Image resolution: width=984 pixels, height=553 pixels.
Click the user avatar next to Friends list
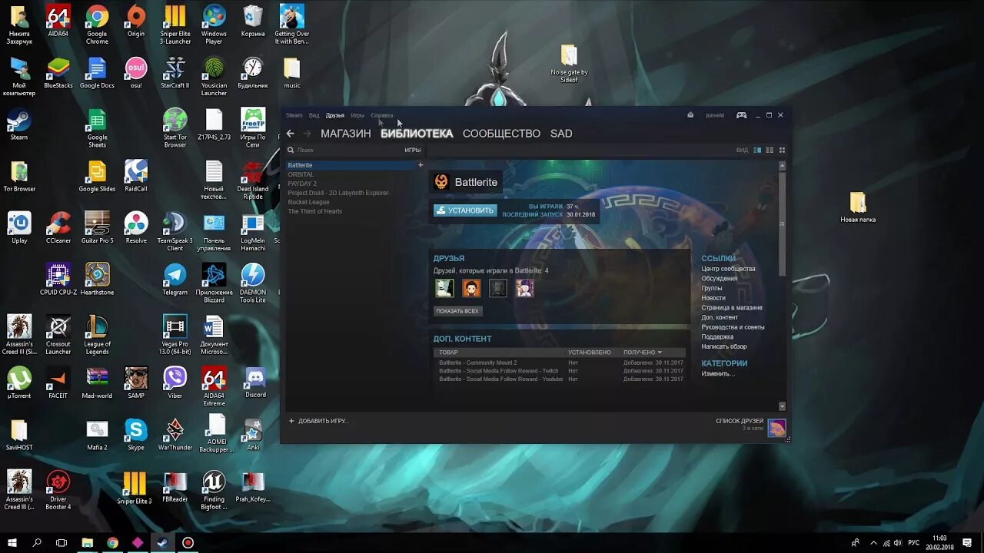(776, 428)
